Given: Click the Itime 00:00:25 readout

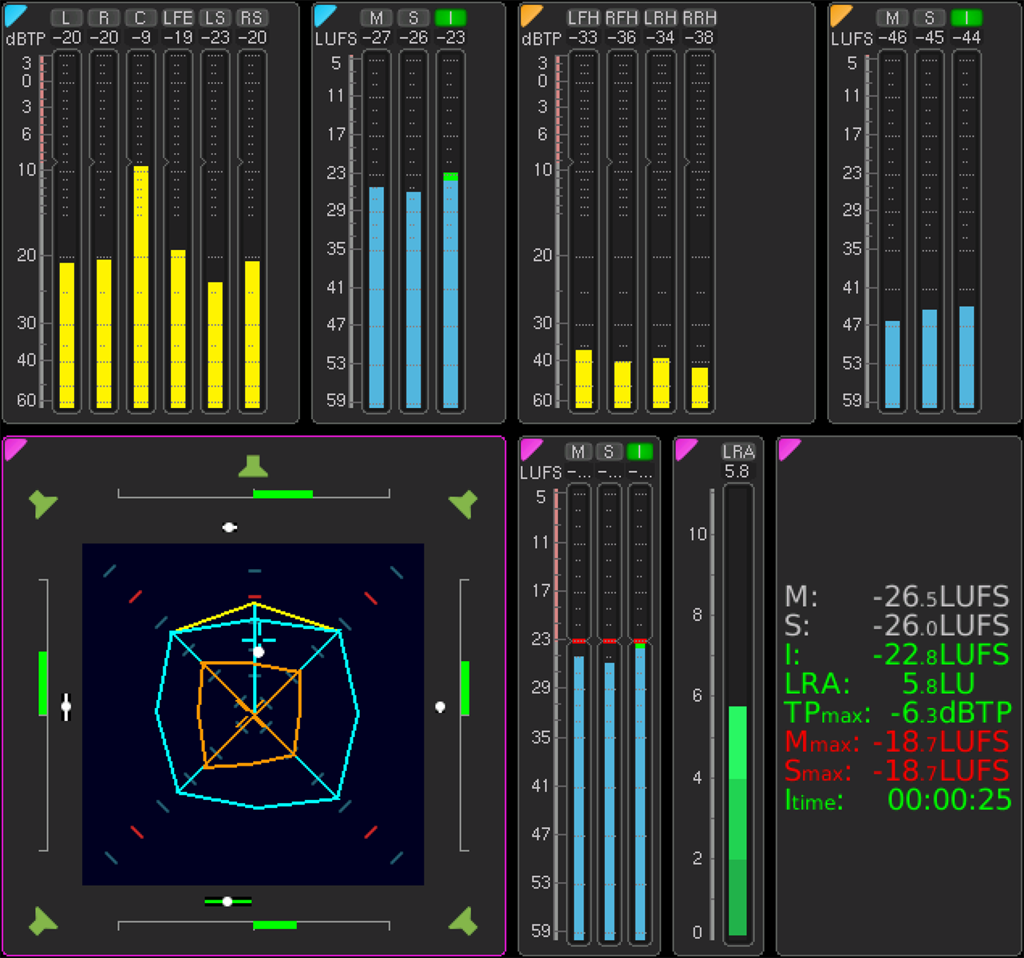Looking at the screenshot, I should [898, 800].
